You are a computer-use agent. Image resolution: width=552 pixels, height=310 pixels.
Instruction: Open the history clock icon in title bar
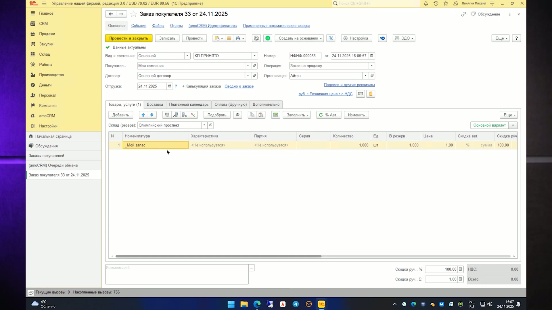pyautogui.click(x=436, y=3)
